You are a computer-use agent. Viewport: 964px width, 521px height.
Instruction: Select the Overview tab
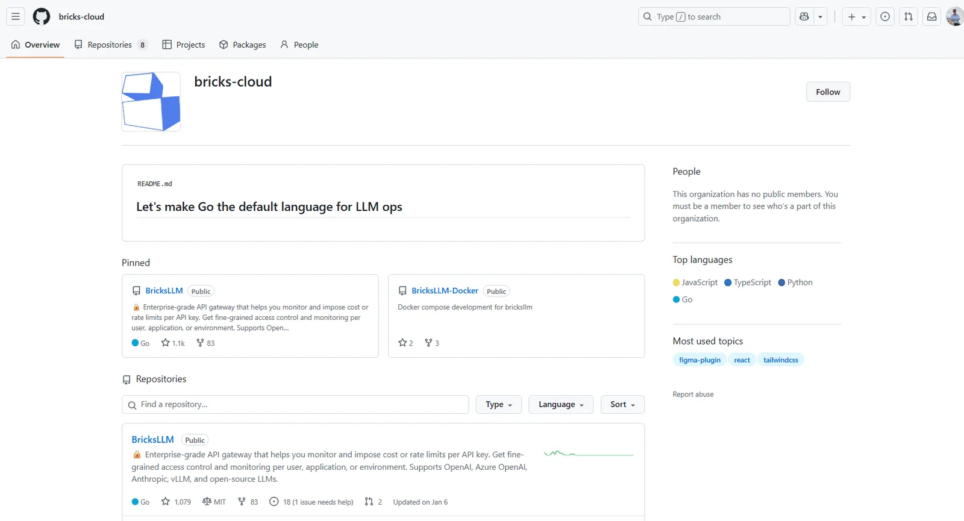(x=36, y=45)
